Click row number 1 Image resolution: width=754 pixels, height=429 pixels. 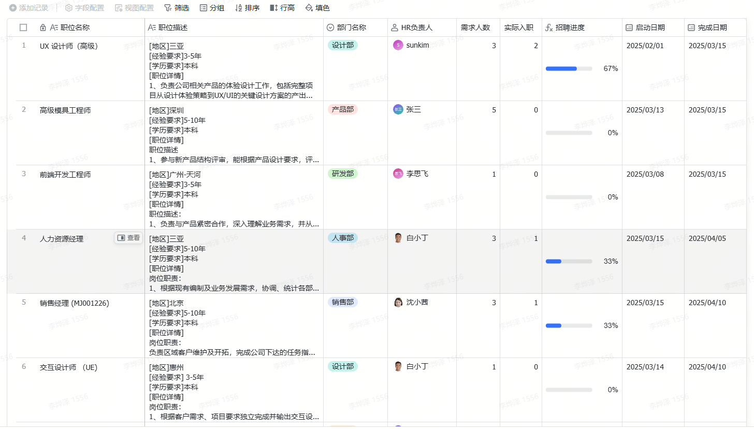[x=24, y=45]
